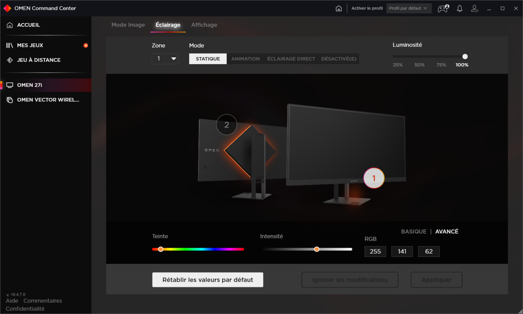Open the gamepad controller icon in the title bar
This screenshot has height=314, width=523.
[x=443, y=8]
